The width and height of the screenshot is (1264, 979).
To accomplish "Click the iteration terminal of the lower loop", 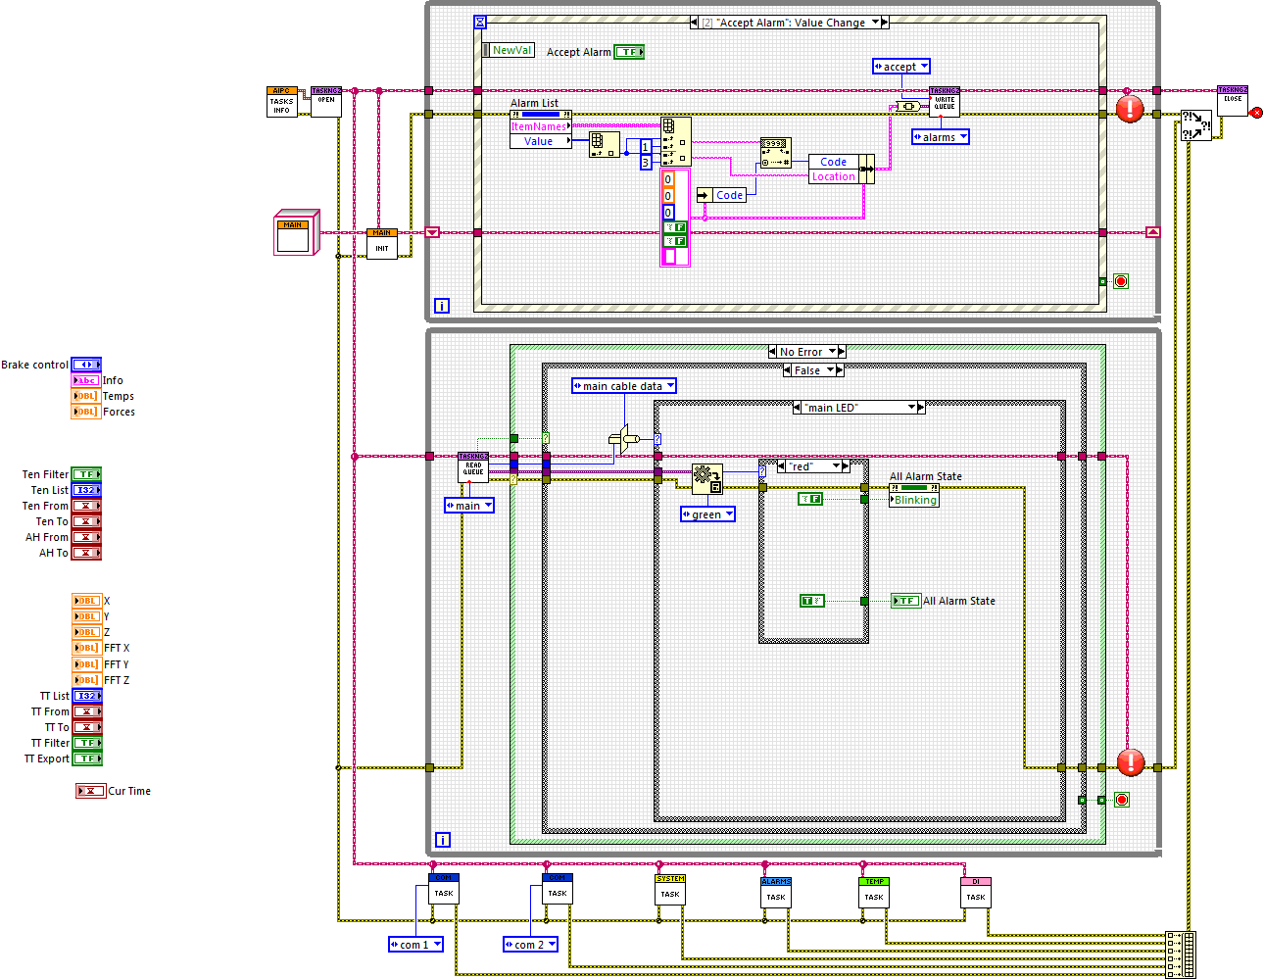I will pyautogui.click(x=443, y=840).
